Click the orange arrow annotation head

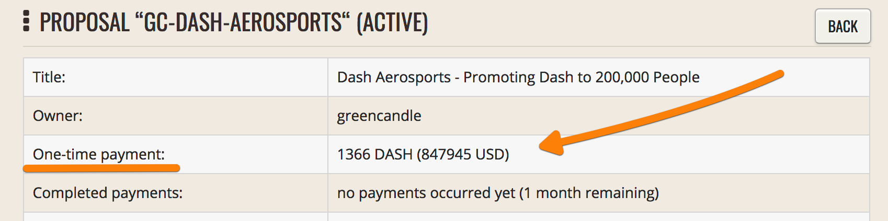[x=552, y=143]
